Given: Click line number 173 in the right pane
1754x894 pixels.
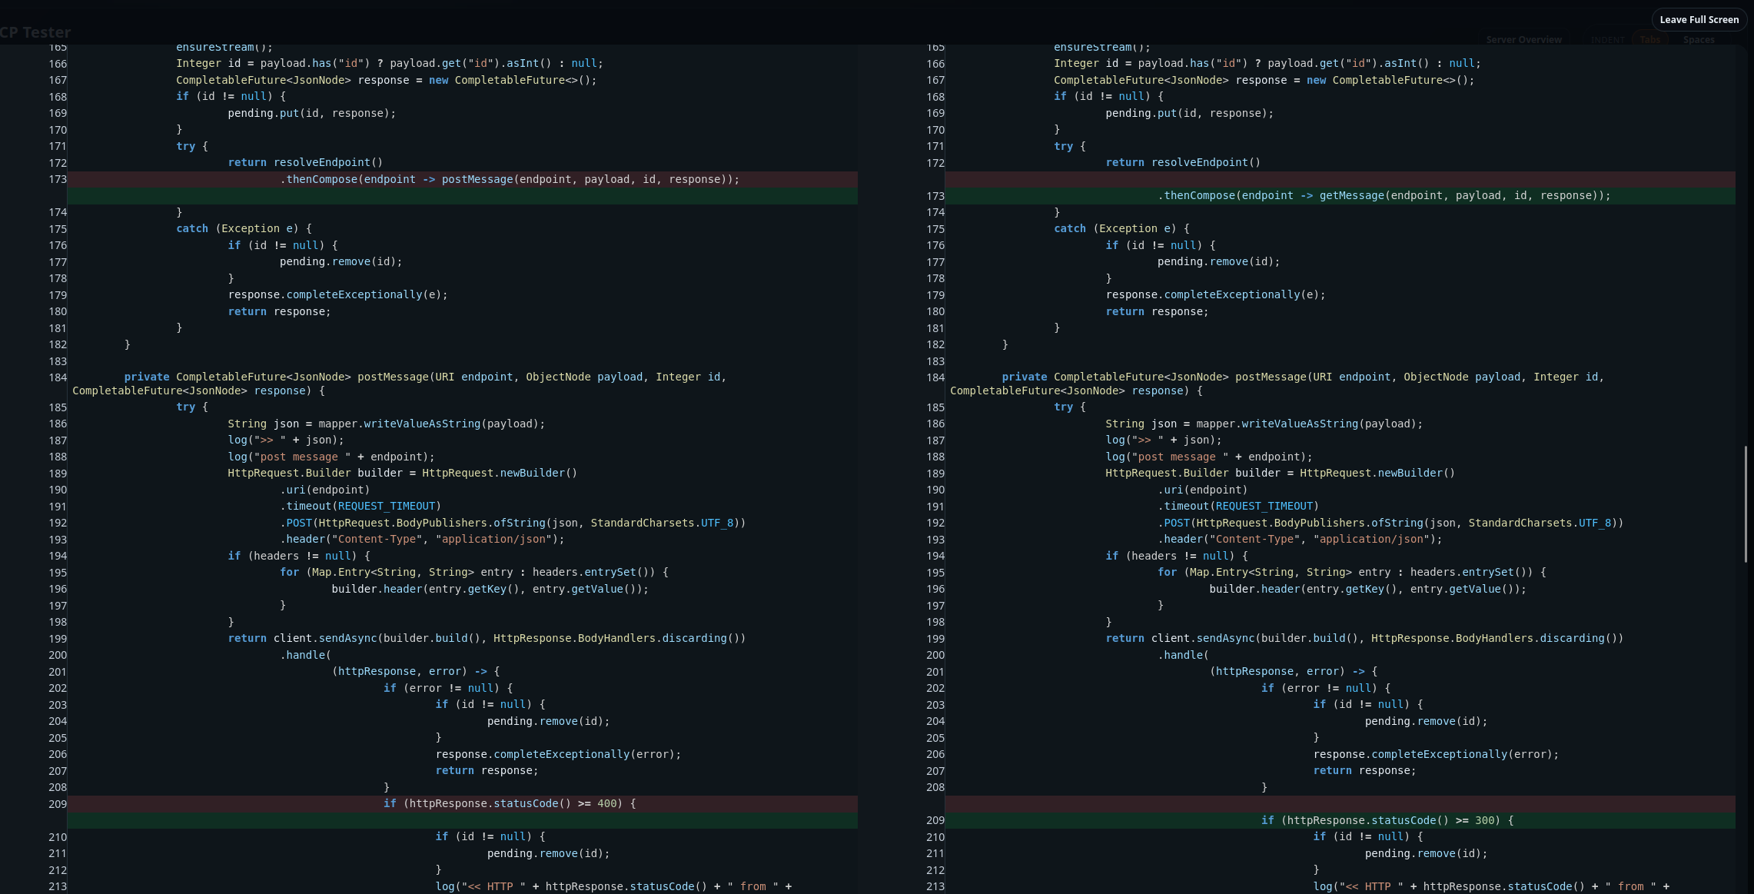Looking at the screenshot, I should (x=935, y=196).
